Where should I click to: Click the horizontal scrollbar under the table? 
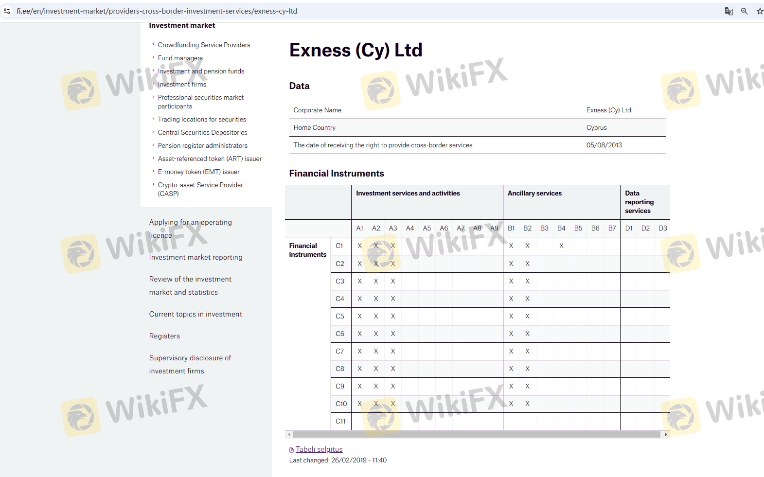pos(477,434)
